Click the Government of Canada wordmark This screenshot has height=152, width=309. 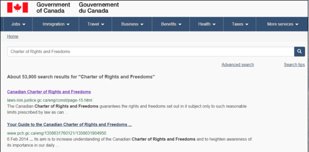[x=53, y=7]
